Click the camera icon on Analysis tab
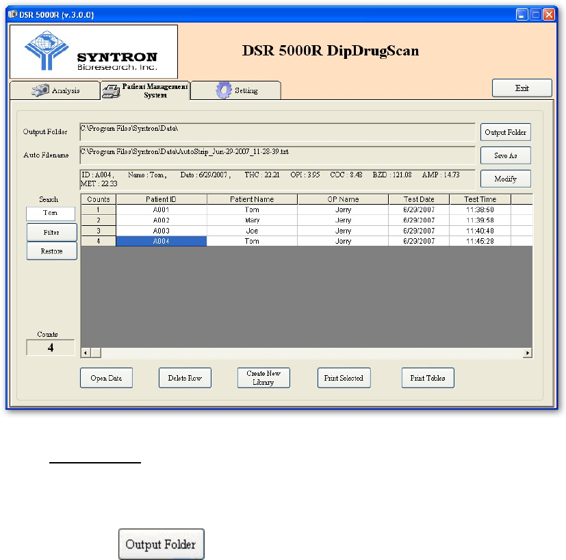The image size is (566, 560). click(x=40, y=90)
